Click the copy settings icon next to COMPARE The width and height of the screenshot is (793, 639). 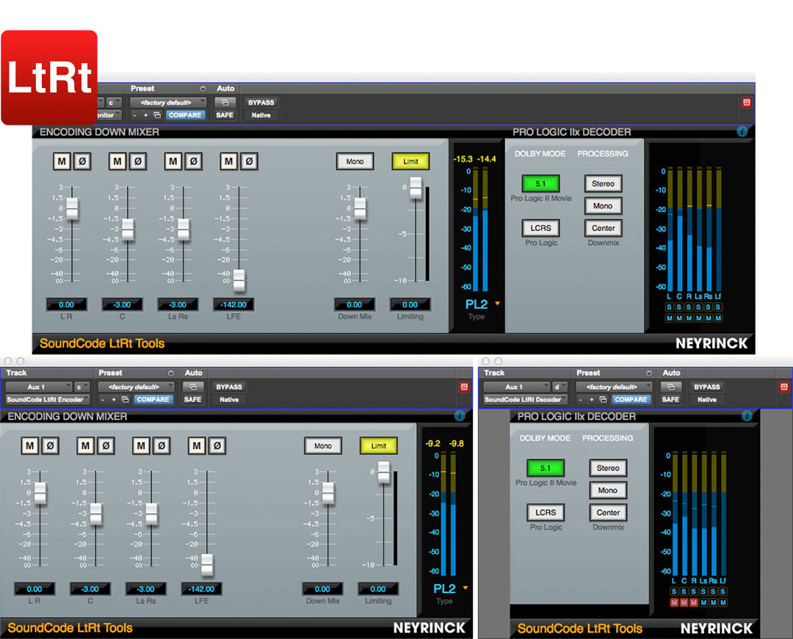(125, 399)
